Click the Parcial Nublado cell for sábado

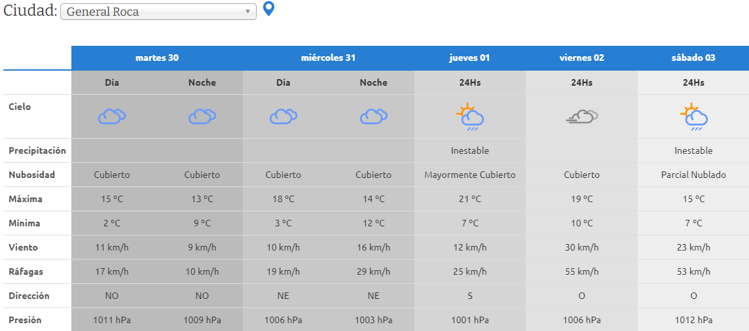tap(693, 175)
